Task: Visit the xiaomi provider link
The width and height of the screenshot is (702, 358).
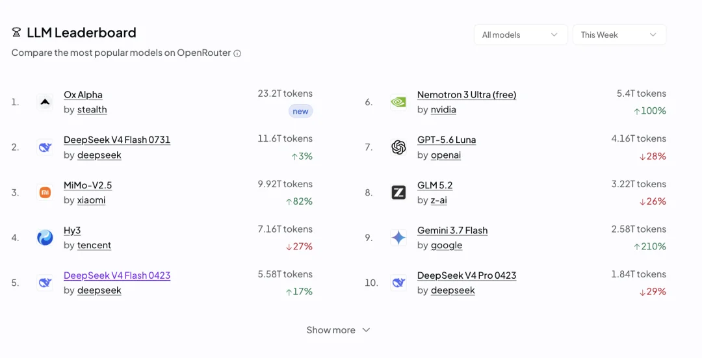Action: click(92, 200)
